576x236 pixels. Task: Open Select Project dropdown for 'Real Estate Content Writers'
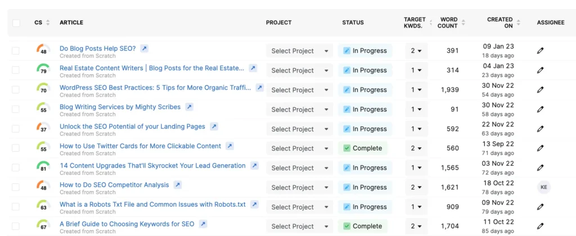tap(299, 70)
